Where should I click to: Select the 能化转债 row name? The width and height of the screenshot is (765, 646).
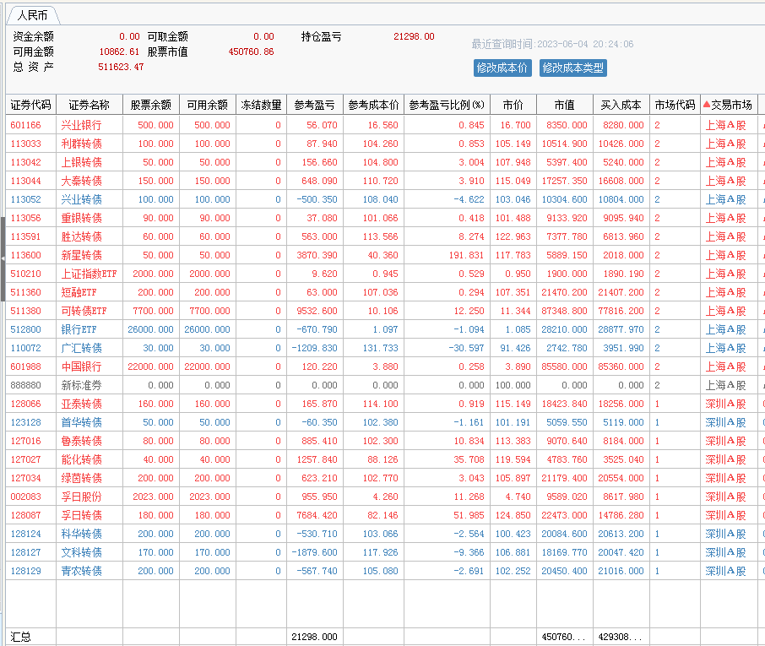coord(81,459)
